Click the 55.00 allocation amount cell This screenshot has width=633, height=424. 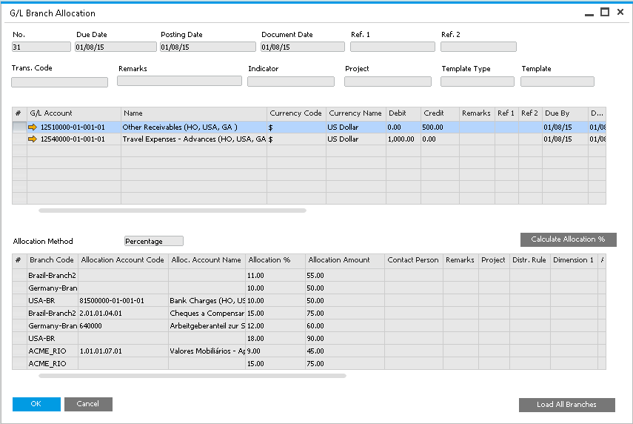tap(345, 276)
